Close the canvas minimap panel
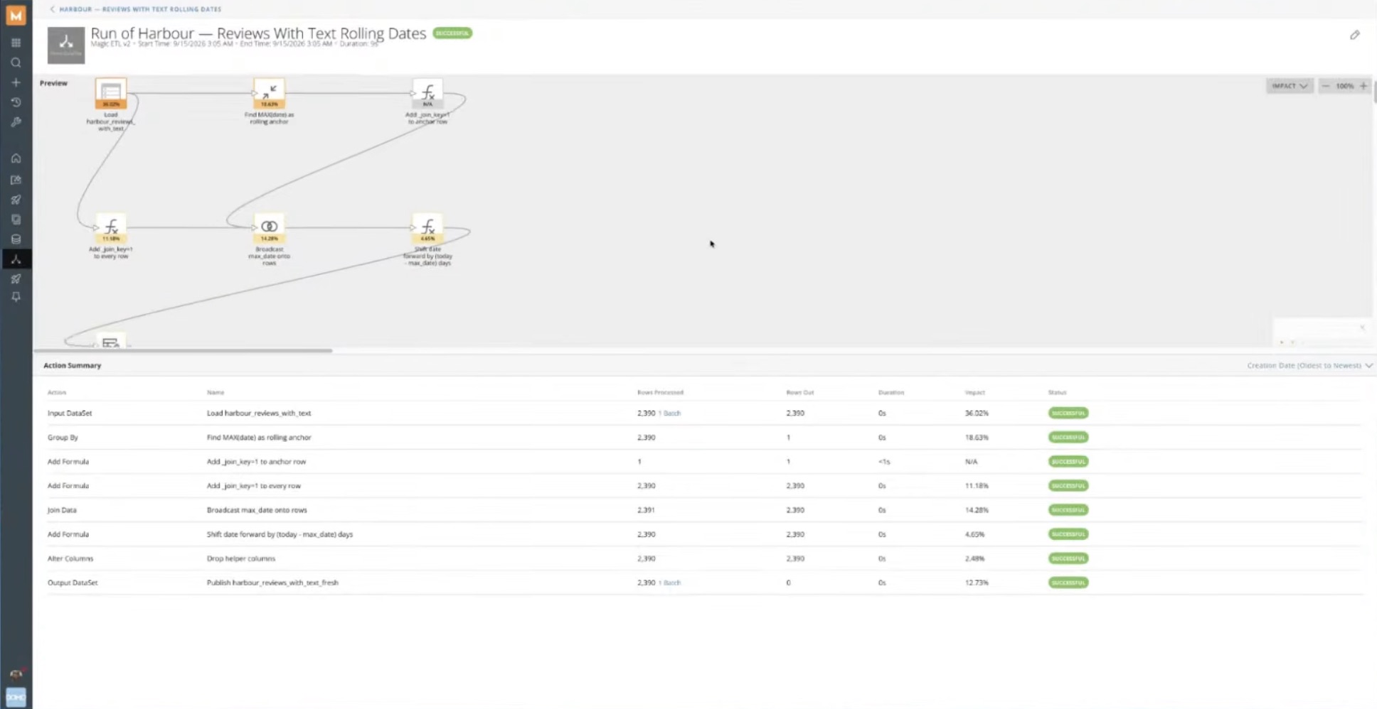1377x709 pixels. click(1361, 328)
